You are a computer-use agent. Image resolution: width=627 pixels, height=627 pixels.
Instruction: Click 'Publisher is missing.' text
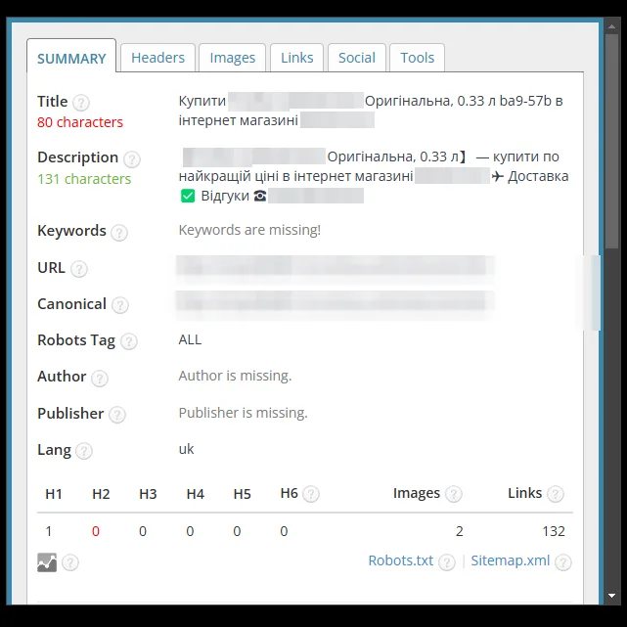point(244,413)
